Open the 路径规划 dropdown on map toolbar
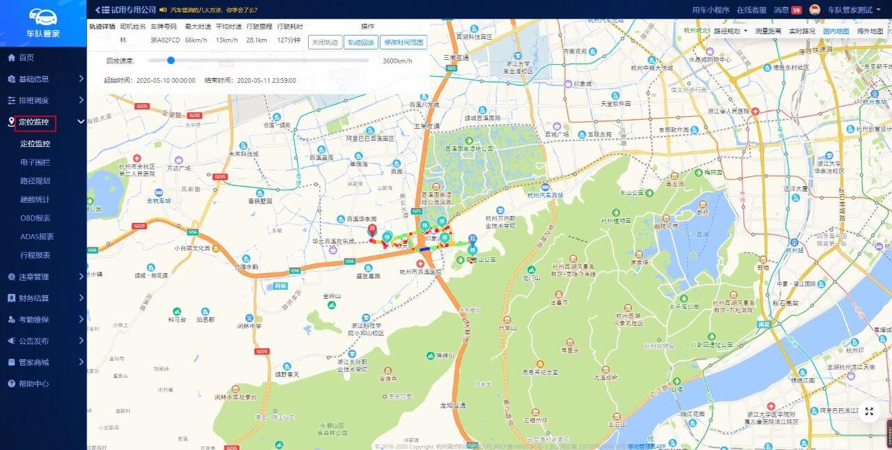892x450 pixels. [x=730, y=31]
